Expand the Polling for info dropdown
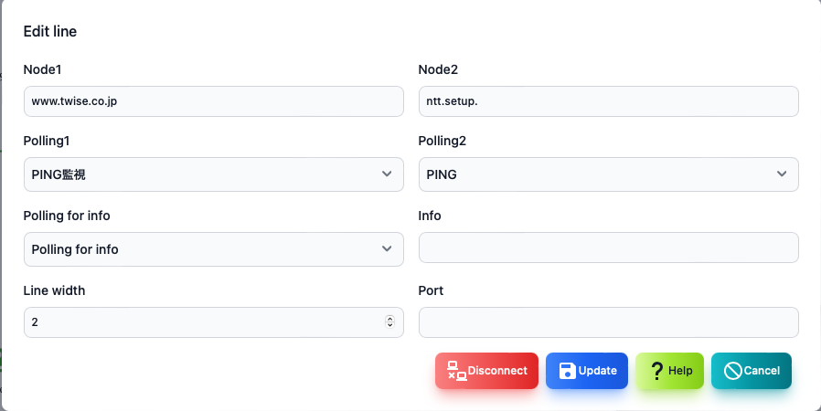Viewport: 821px width, 411px height. [x=214, y=249]
